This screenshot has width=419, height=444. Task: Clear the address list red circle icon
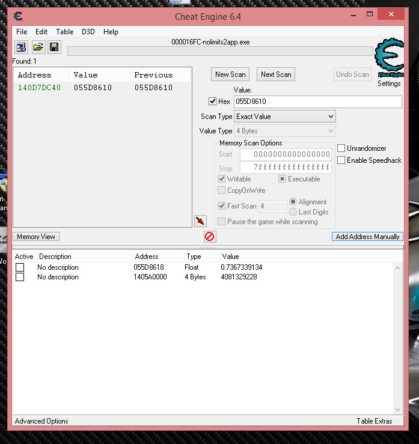coord(210,237)
